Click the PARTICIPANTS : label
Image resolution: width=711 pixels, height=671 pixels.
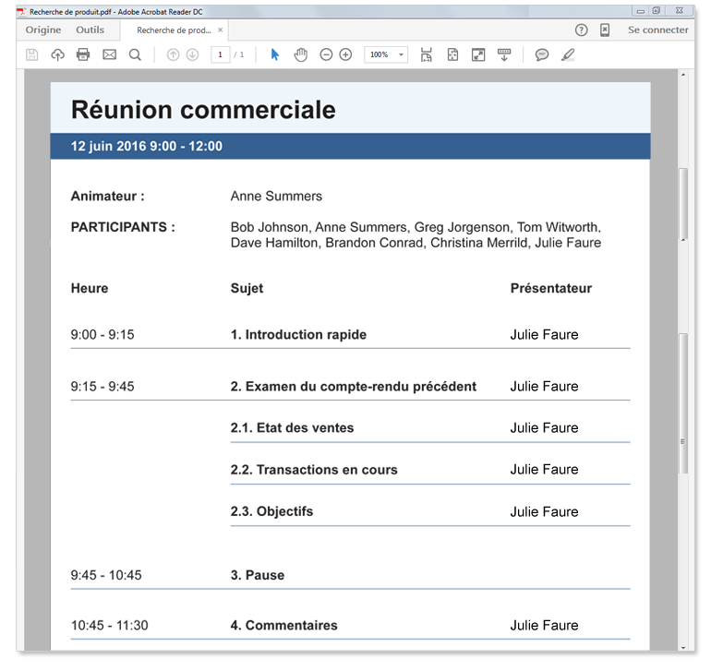123,227
